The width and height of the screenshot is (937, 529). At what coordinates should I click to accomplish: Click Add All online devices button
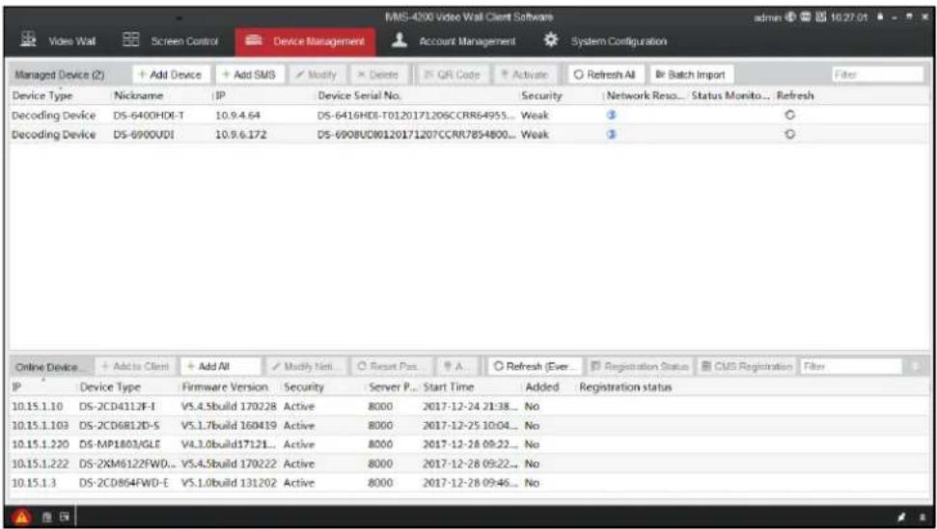point(221,366)
